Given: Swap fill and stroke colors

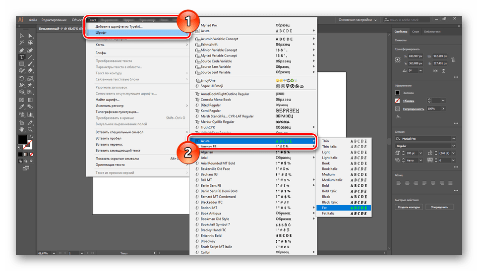Looking at the screenshot, I should click(x=31, y=137).
